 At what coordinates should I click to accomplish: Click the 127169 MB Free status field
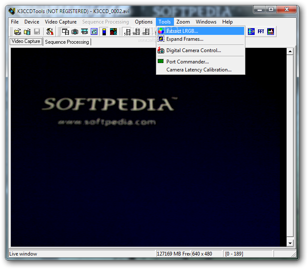click(174, 254)
